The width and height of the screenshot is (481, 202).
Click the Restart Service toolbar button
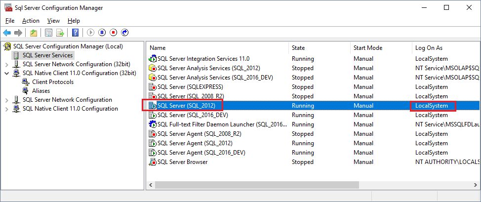(125, 33)
